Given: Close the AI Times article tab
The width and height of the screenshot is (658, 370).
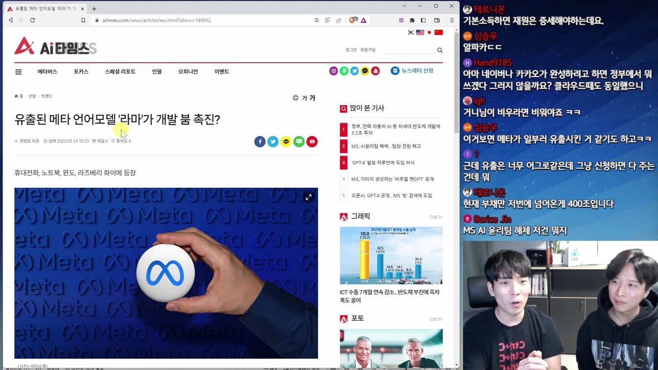Looking at the screenshot, I should 82,9.
